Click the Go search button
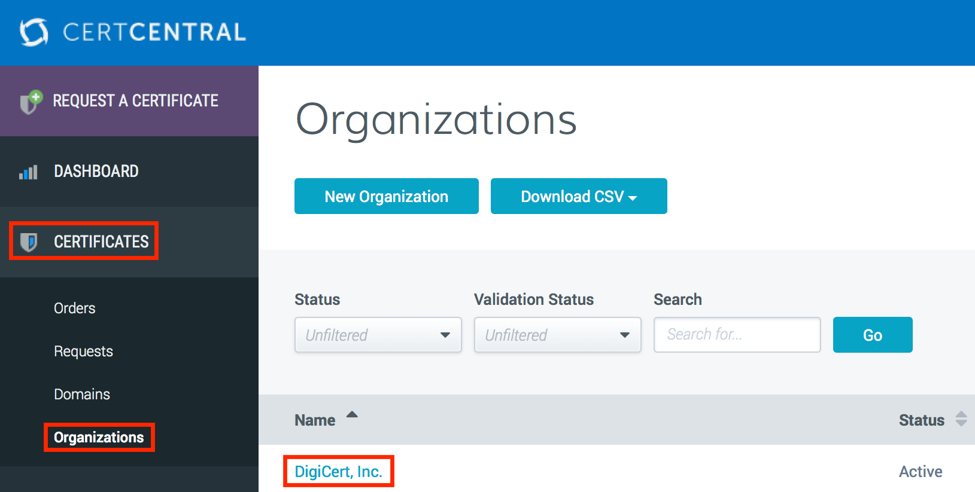Viewport: 975px width, 492px height. coord(873,335)
